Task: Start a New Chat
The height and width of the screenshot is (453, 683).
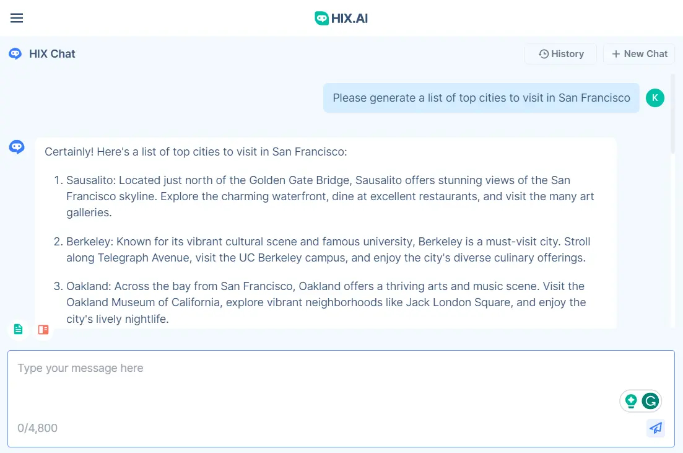Action: tap(639, 54)
